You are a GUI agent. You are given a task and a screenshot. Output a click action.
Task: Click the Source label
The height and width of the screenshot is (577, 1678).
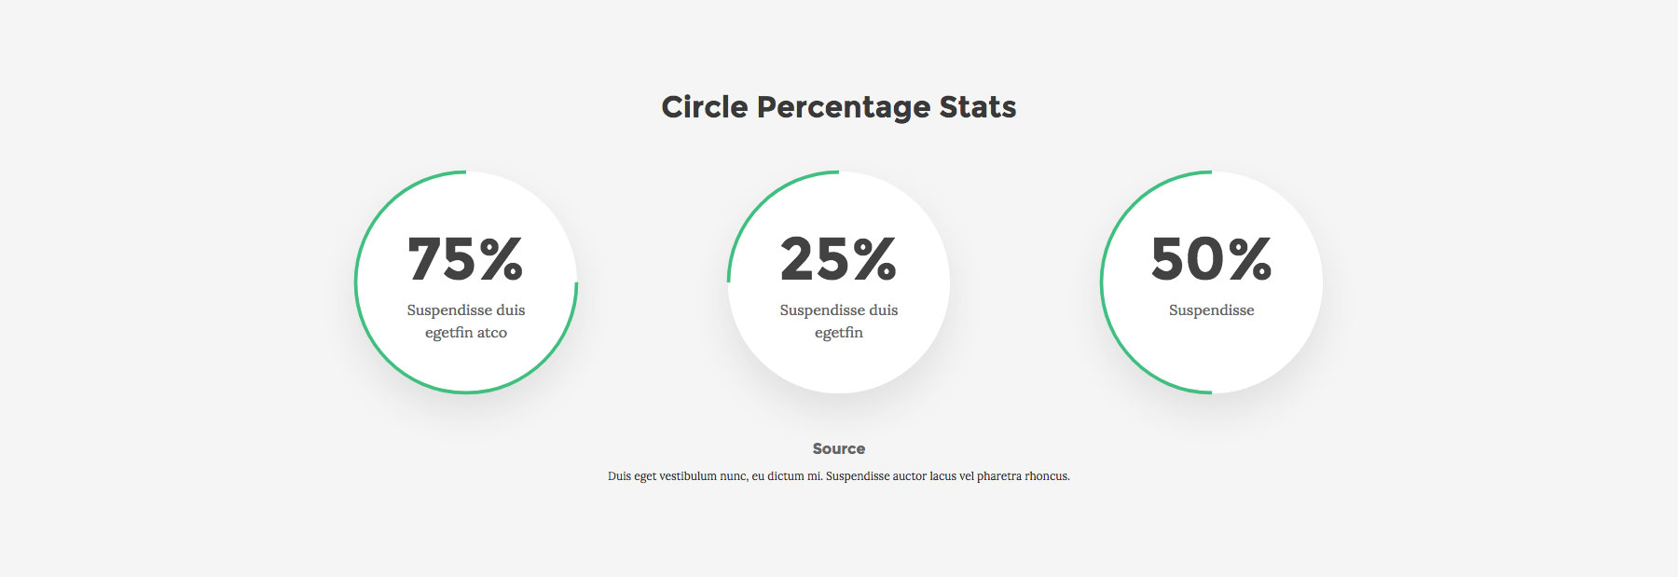[838, 448]
